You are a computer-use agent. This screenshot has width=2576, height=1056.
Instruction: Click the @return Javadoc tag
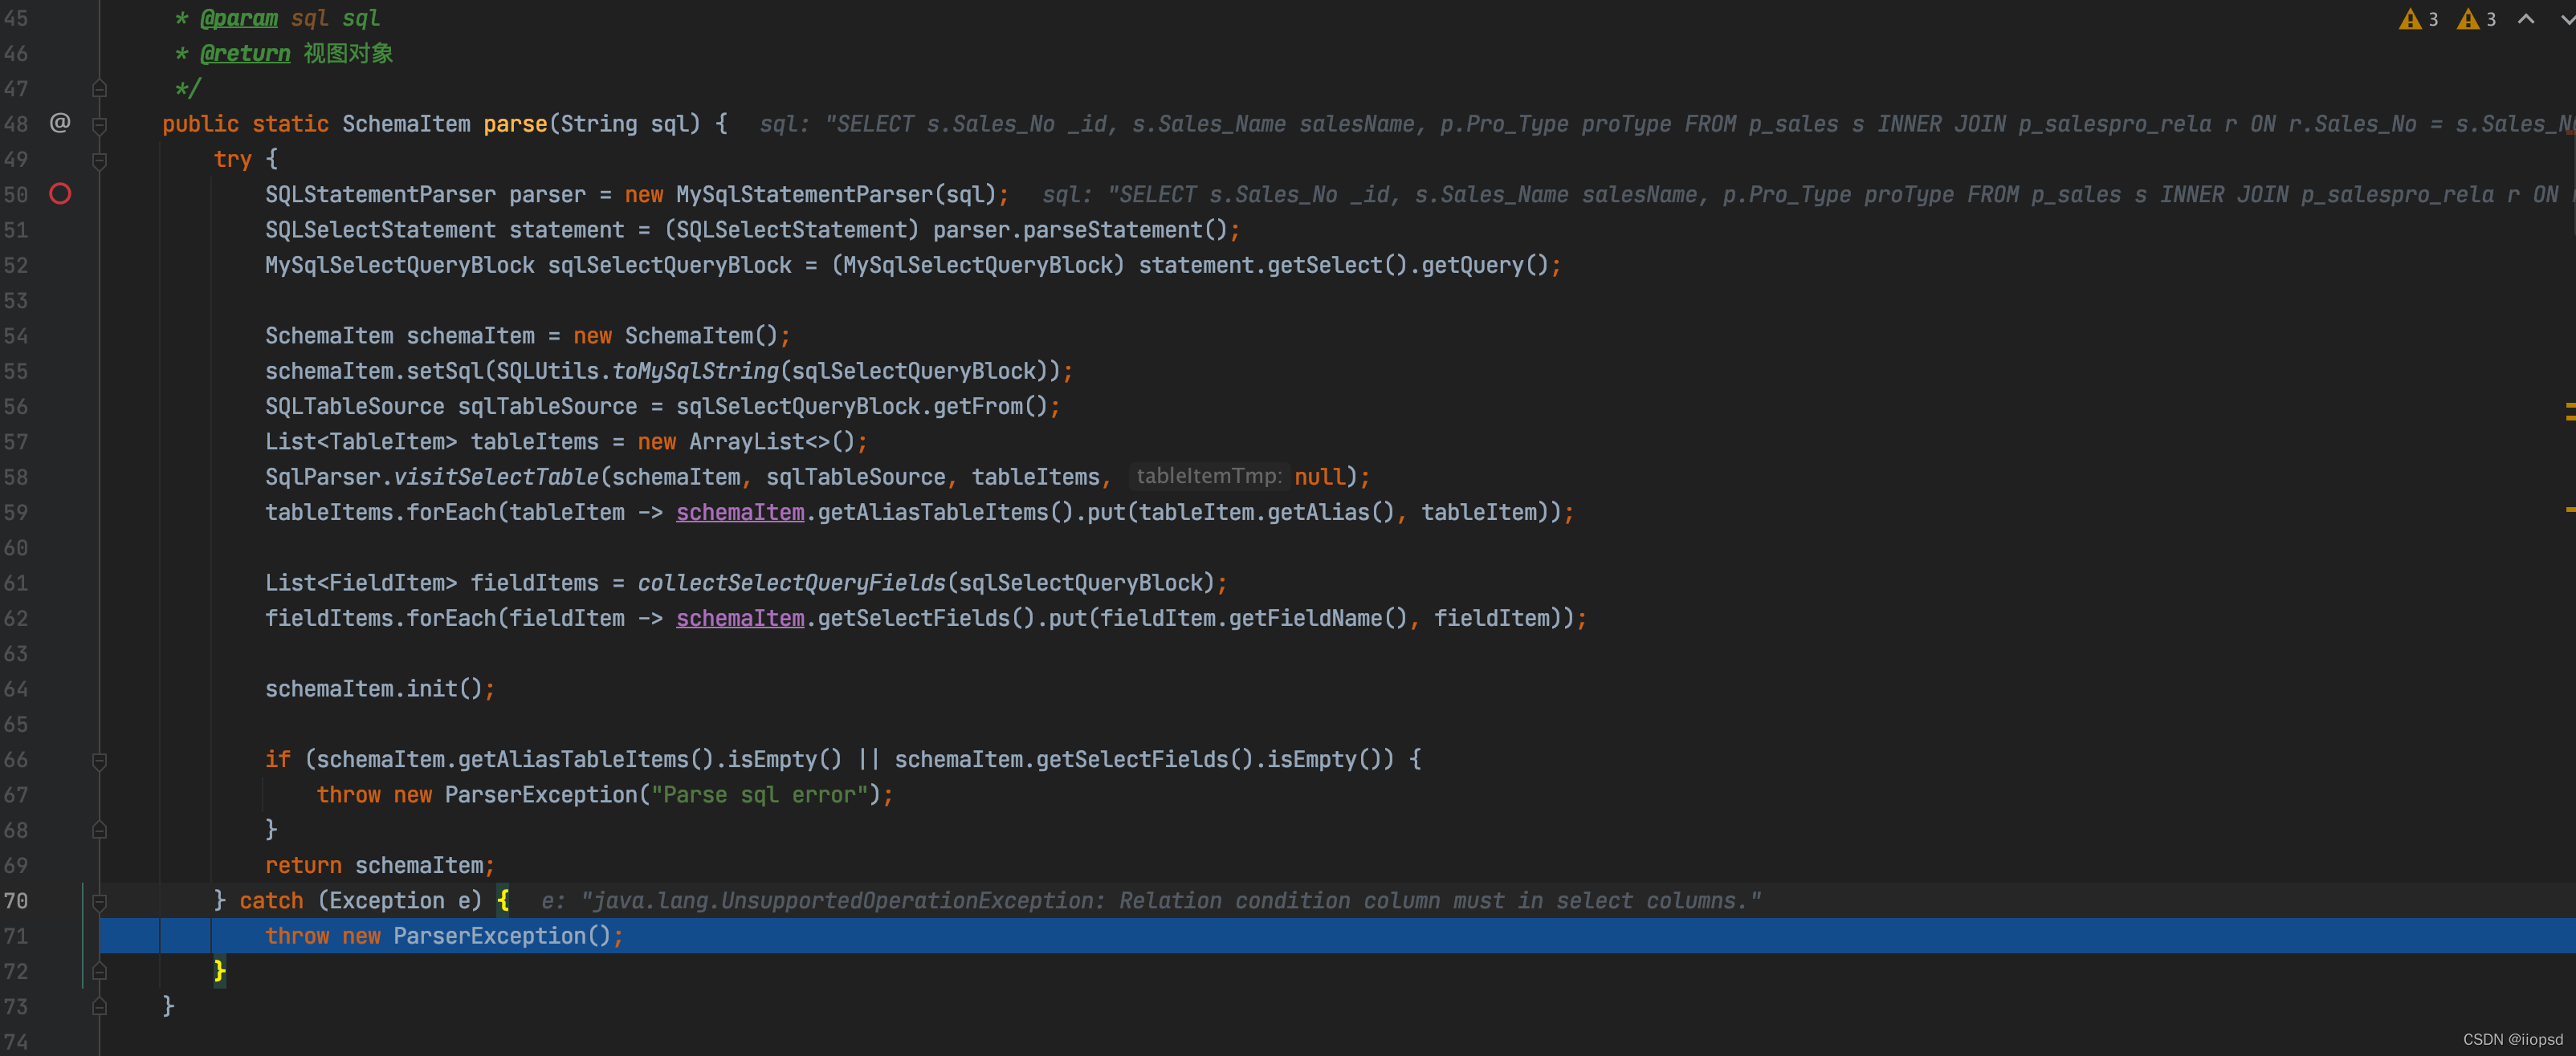click(x=245, y=54)
